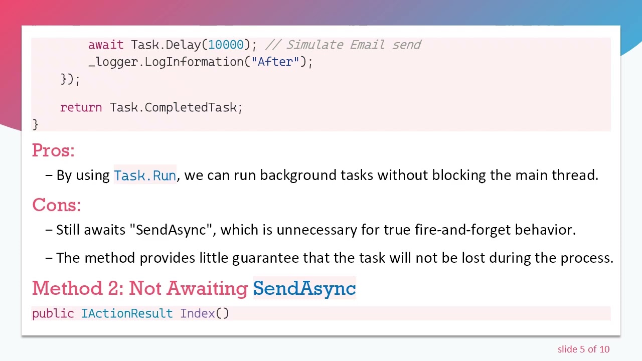Click the slide 5 of 10 indicator

(x=583, y=349)
